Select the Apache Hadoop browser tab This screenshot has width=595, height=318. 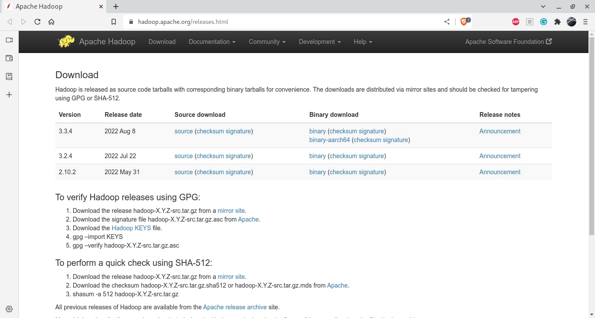tap(53, 7)
